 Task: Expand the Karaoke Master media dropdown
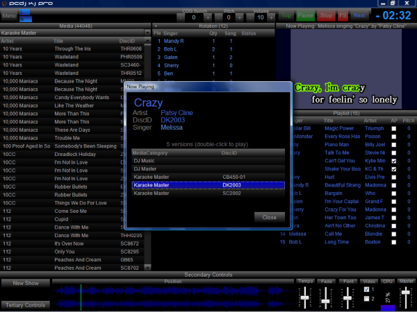pyautogui.click(x=147, y=33)
